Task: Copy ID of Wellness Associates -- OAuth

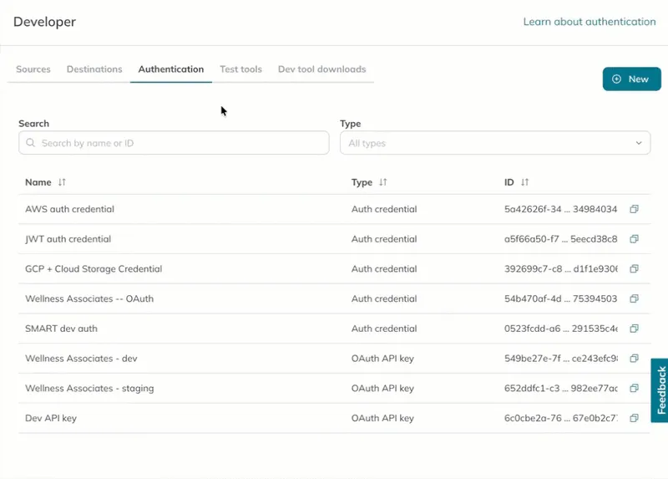Action: (x=634, y=298)
